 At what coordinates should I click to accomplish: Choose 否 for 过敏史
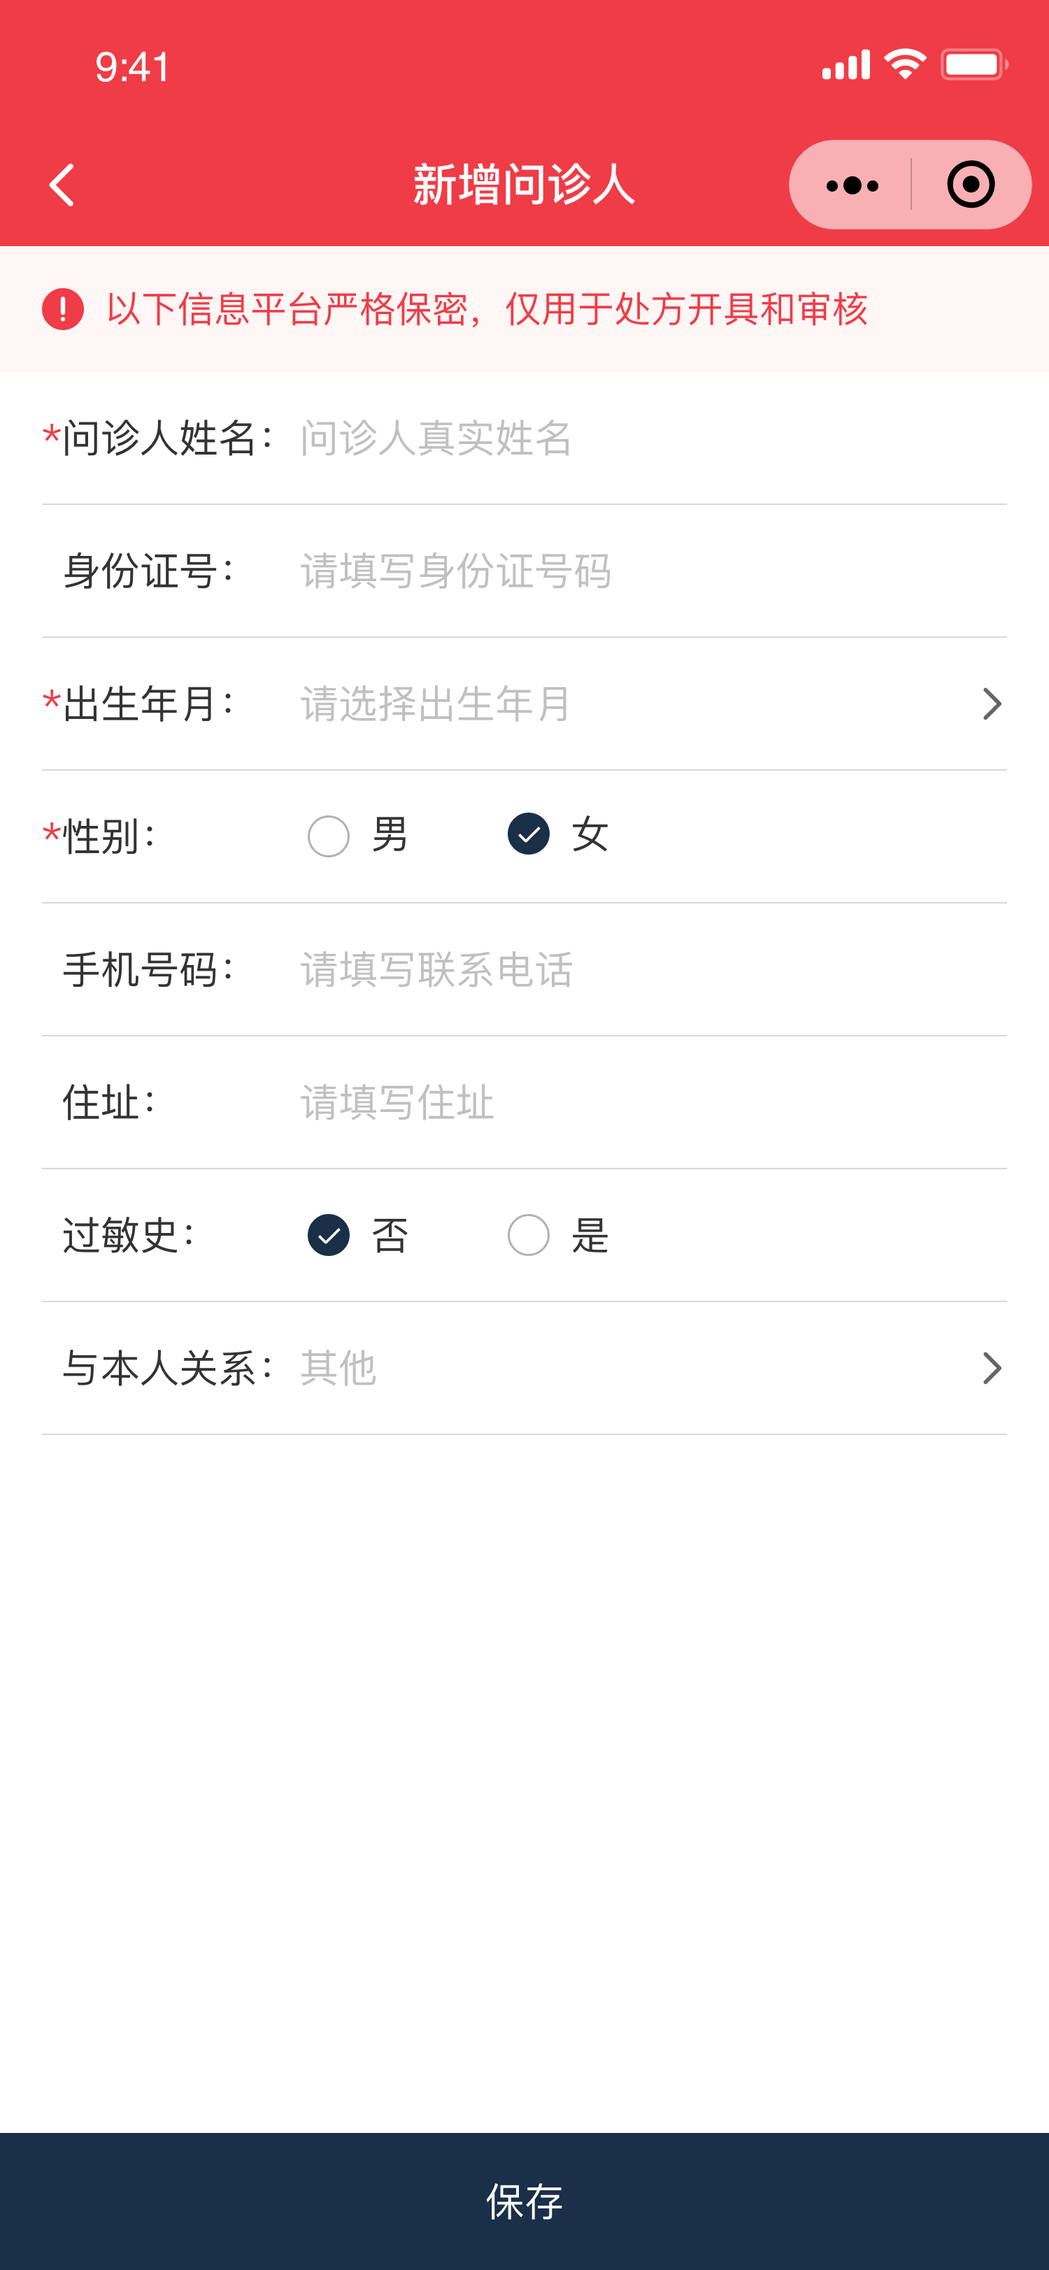coord(329,1236)
